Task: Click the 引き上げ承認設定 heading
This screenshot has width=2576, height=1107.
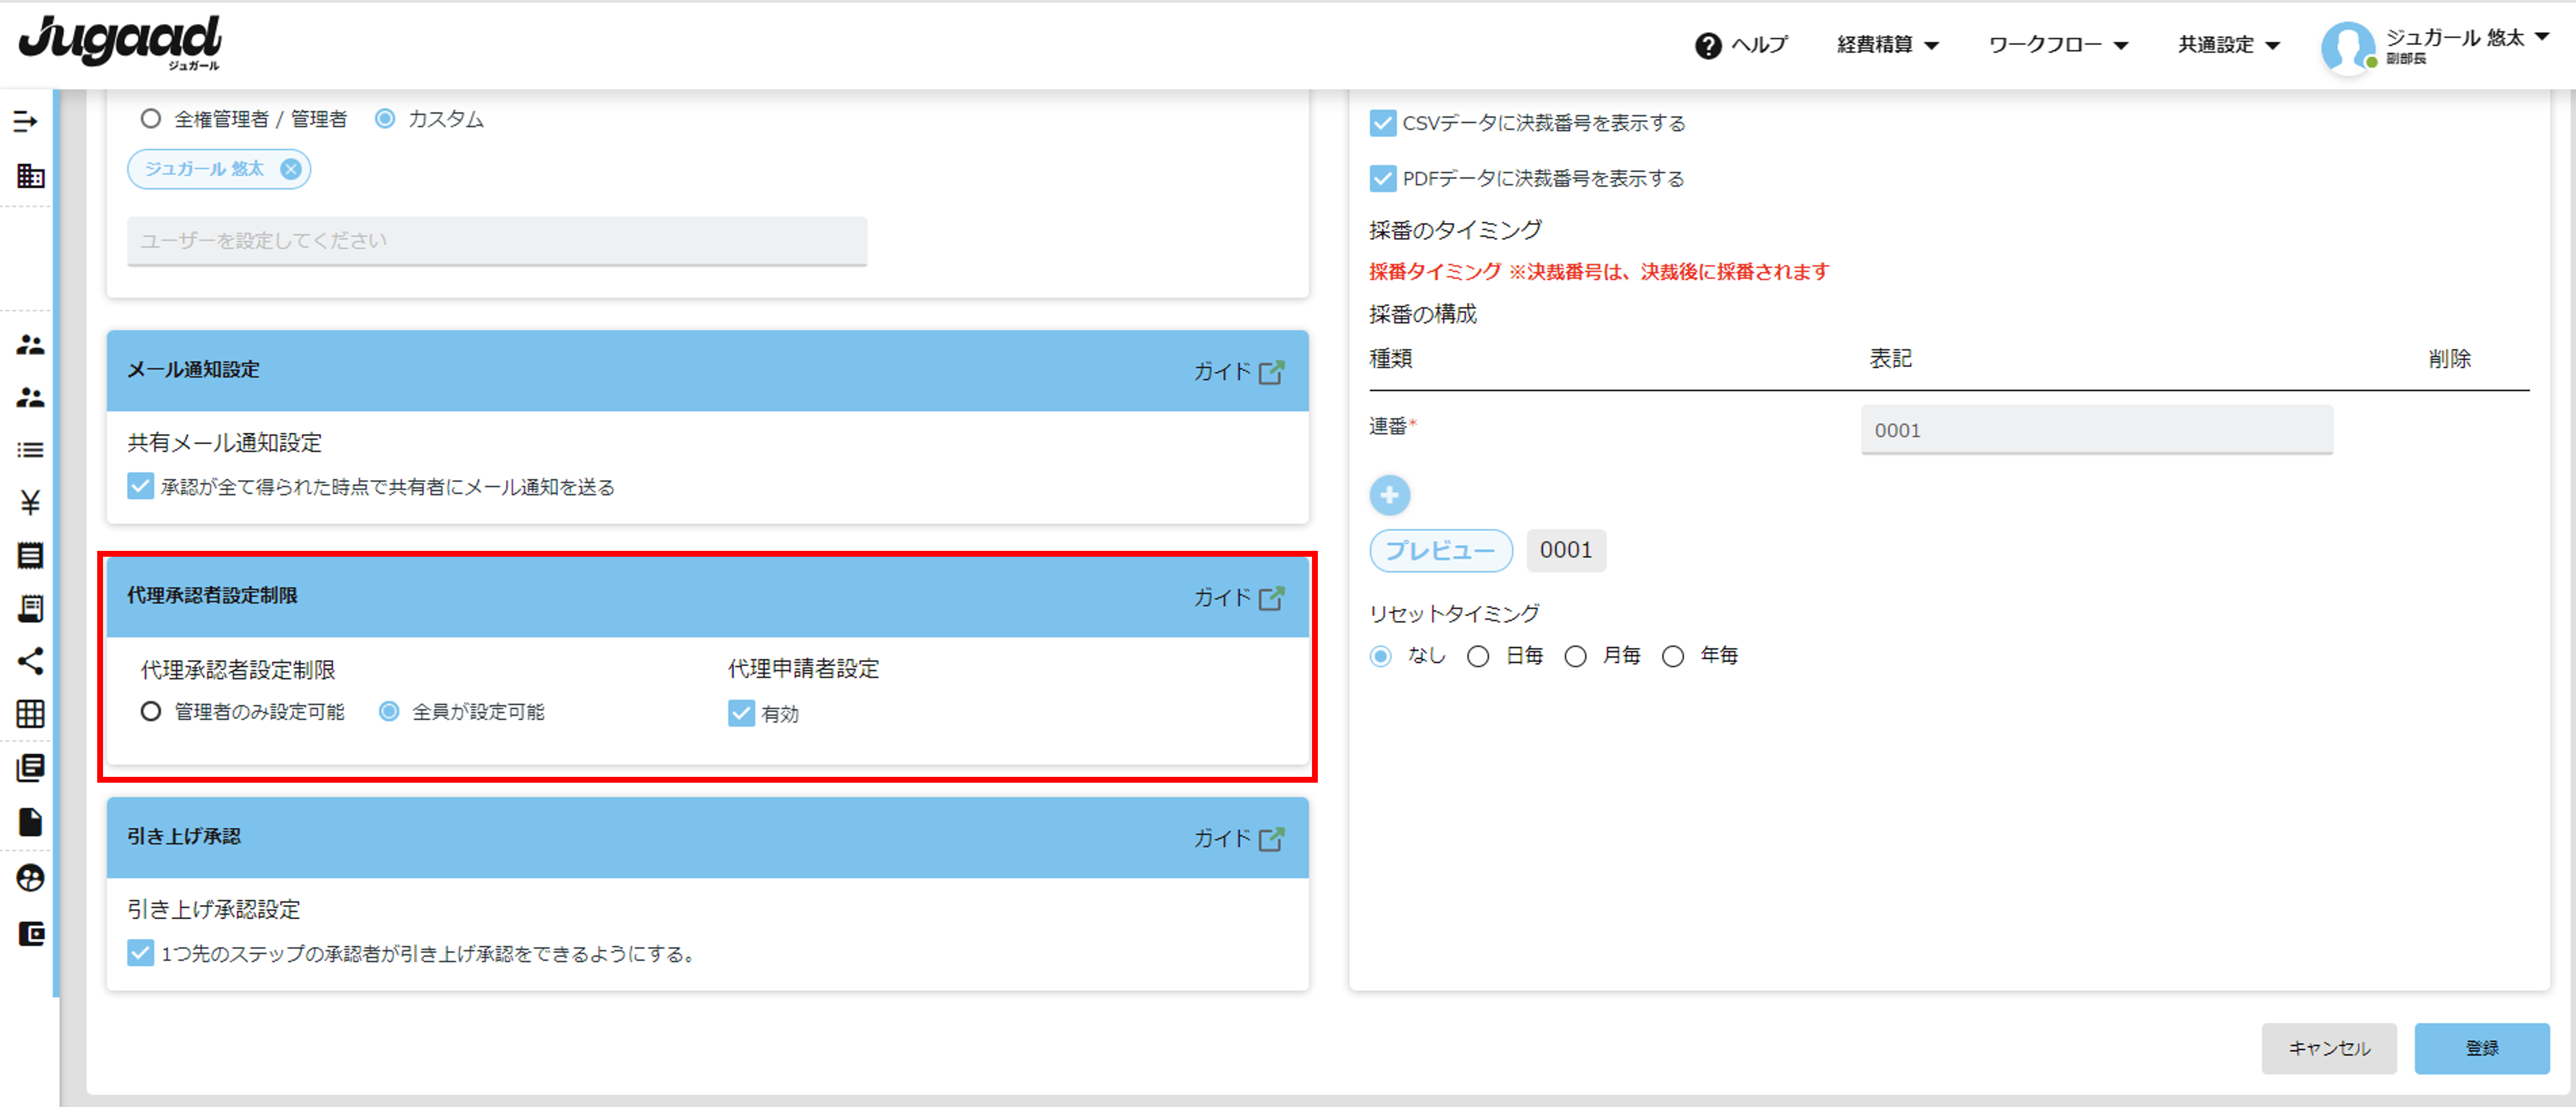Action: pyautogui.click(x=214, y=909)
